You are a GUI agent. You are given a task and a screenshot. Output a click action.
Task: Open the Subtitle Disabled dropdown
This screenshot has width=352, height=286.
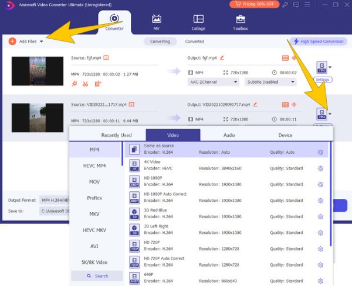point(270,82)
